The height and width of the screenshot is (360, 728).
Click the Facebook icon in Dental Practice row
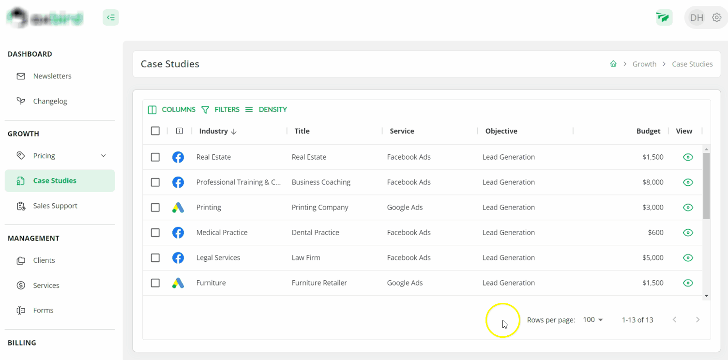tap(178, 233)
